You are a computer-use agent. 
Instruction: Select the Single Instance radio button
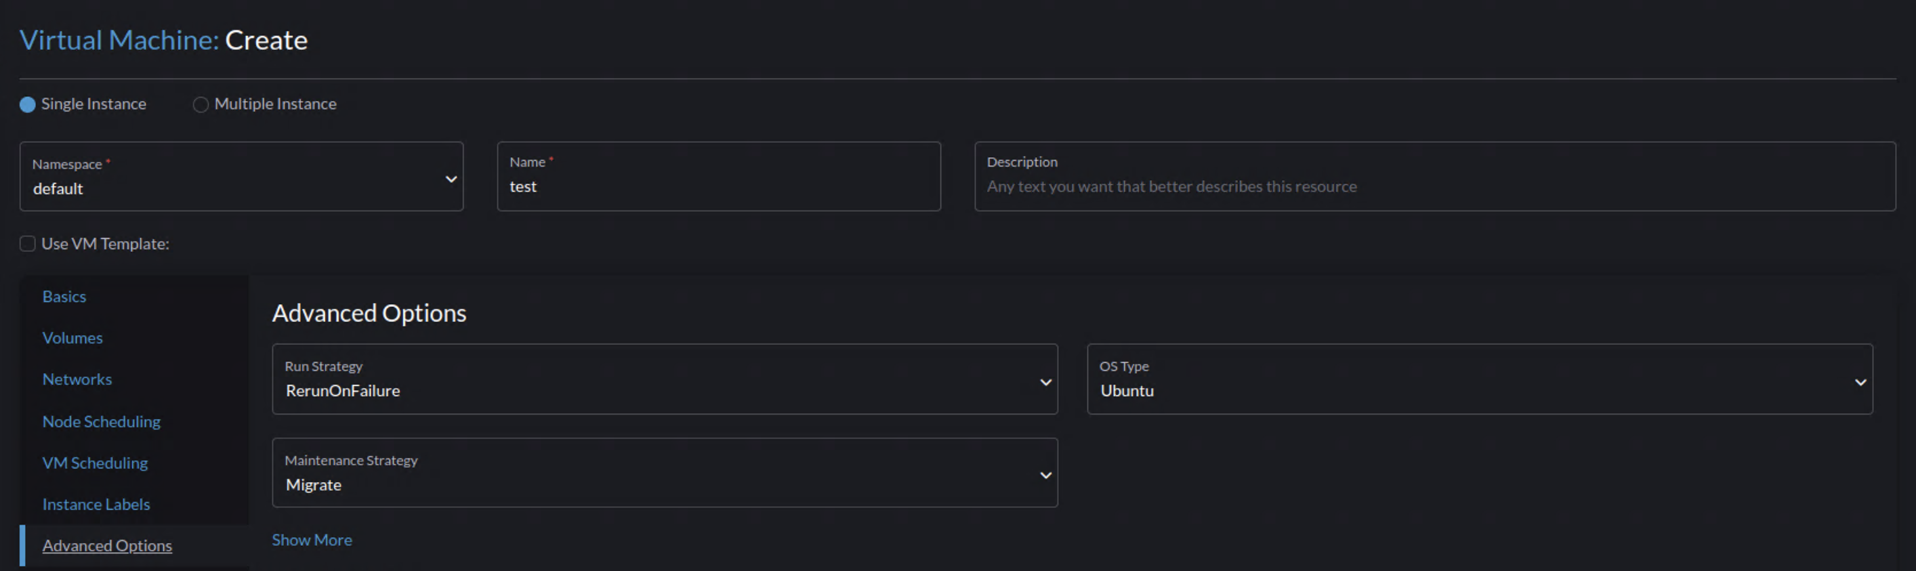click(x=27, y=104)
